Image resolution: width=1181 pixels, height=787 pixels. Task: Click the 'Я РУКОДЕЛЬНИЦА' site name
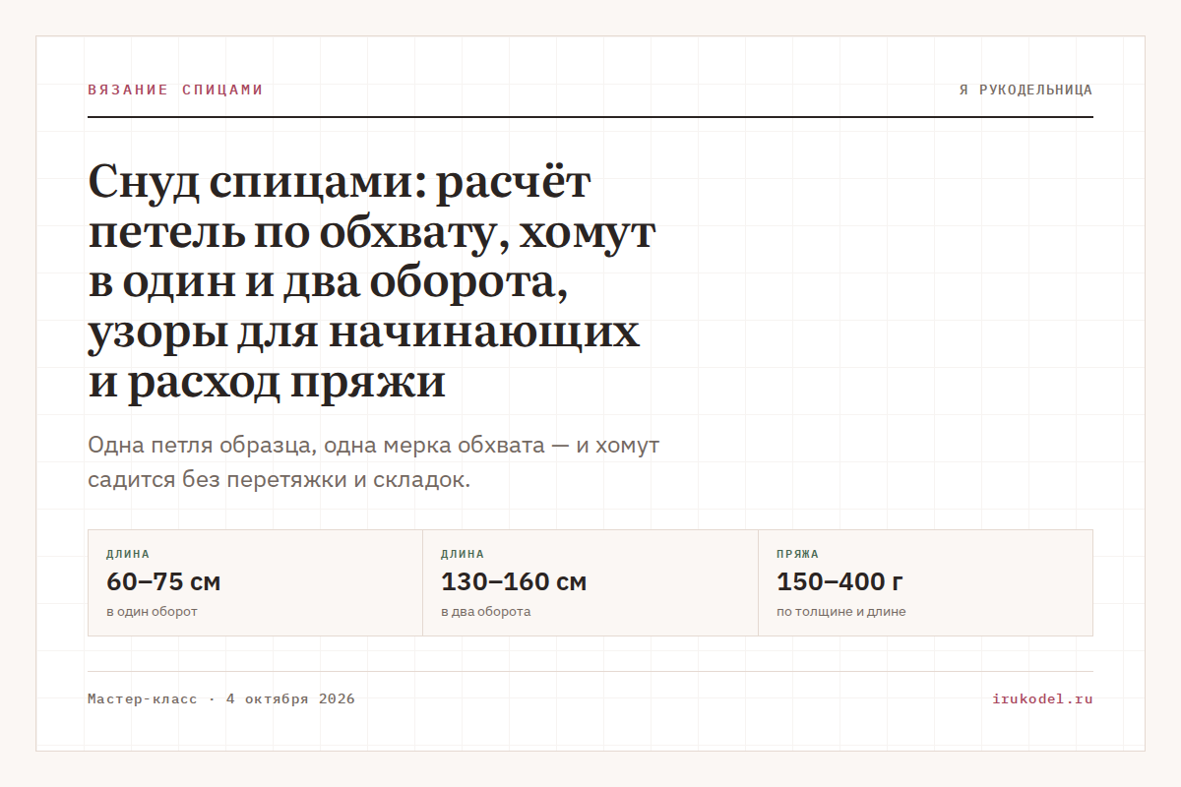pos(1026,90)
